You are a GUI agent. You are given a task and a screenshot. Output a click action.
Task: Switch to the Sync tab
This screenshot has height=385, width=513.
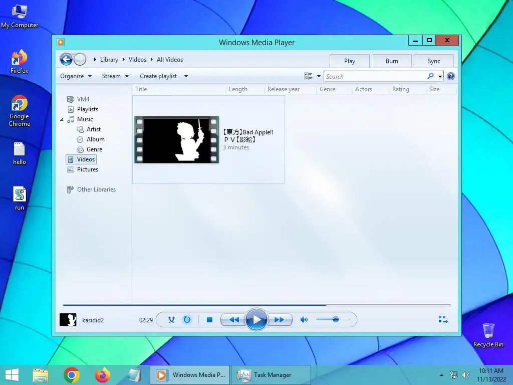(x=434, y=61)
